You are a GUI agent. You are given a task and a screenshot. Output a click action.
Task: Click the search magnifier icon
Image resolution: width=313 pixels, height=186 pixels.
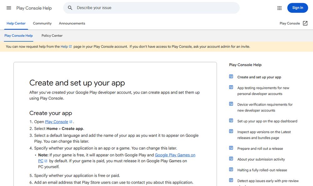coord(70,8)
